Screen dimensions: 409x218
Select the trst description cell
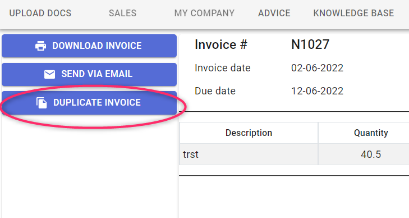(249, 155)
